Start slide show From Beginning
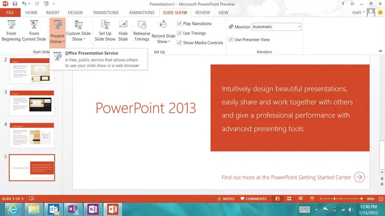The image size is (385, 216). (x=11, y=31)
